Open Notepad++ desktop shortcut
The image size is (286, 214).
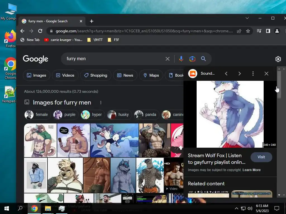9,94
